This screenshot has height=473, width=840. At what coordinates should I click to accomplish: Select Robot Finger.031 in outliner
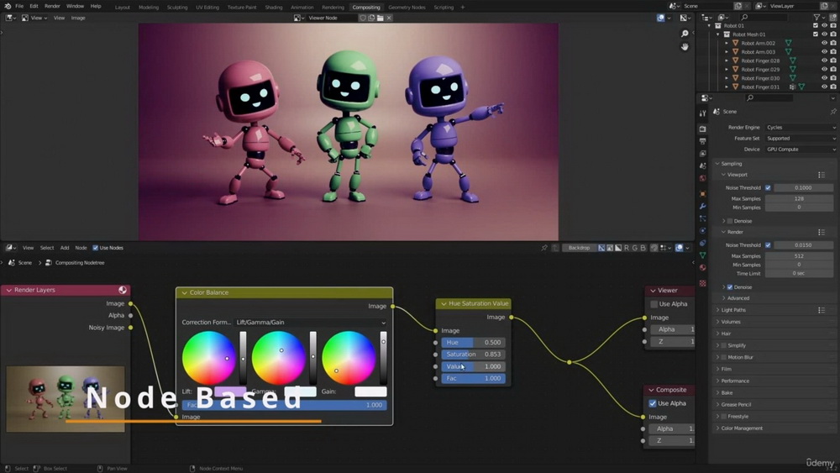760,87
